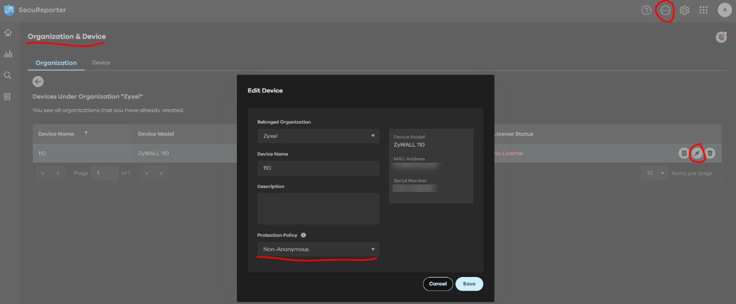736x304 pixels.
Task: Click the edit pencil for device 110
Action: [x=697, y=153]
